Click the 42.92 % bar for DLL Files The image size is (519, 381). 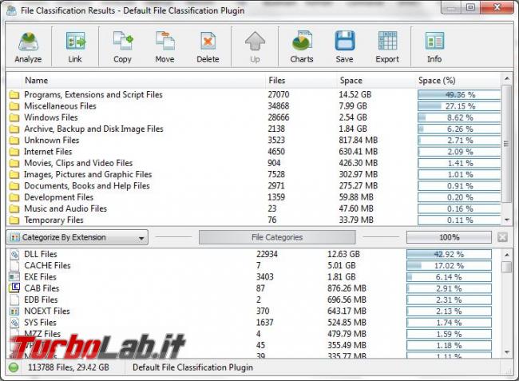pos(449,254)
